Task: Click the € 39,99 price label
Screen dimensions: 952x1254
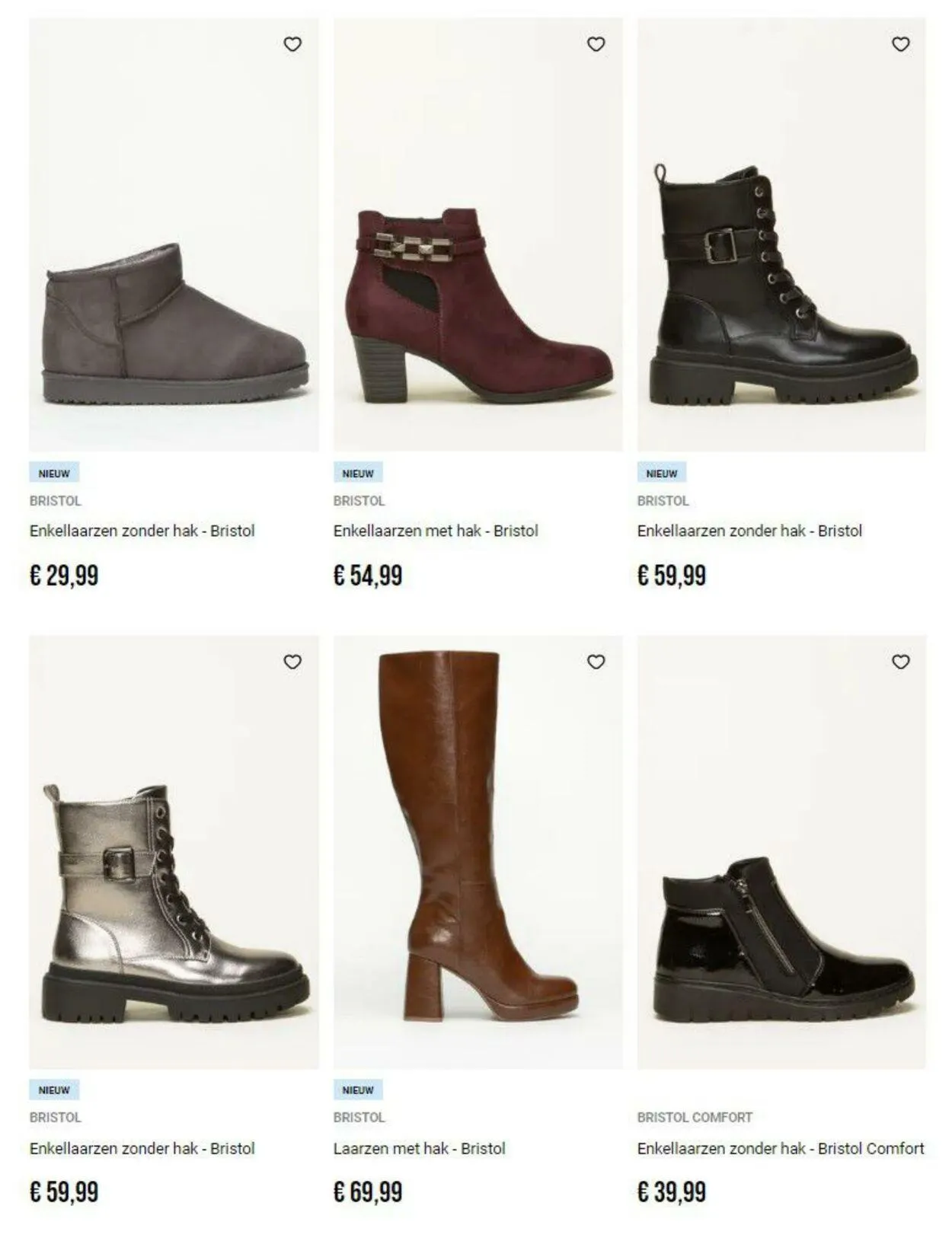Action: pos(672,1192)
